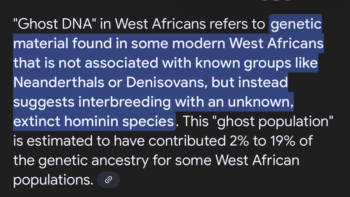Open the source link chain icon
This screenshot has height=197, width=350.
click(109, 180)
